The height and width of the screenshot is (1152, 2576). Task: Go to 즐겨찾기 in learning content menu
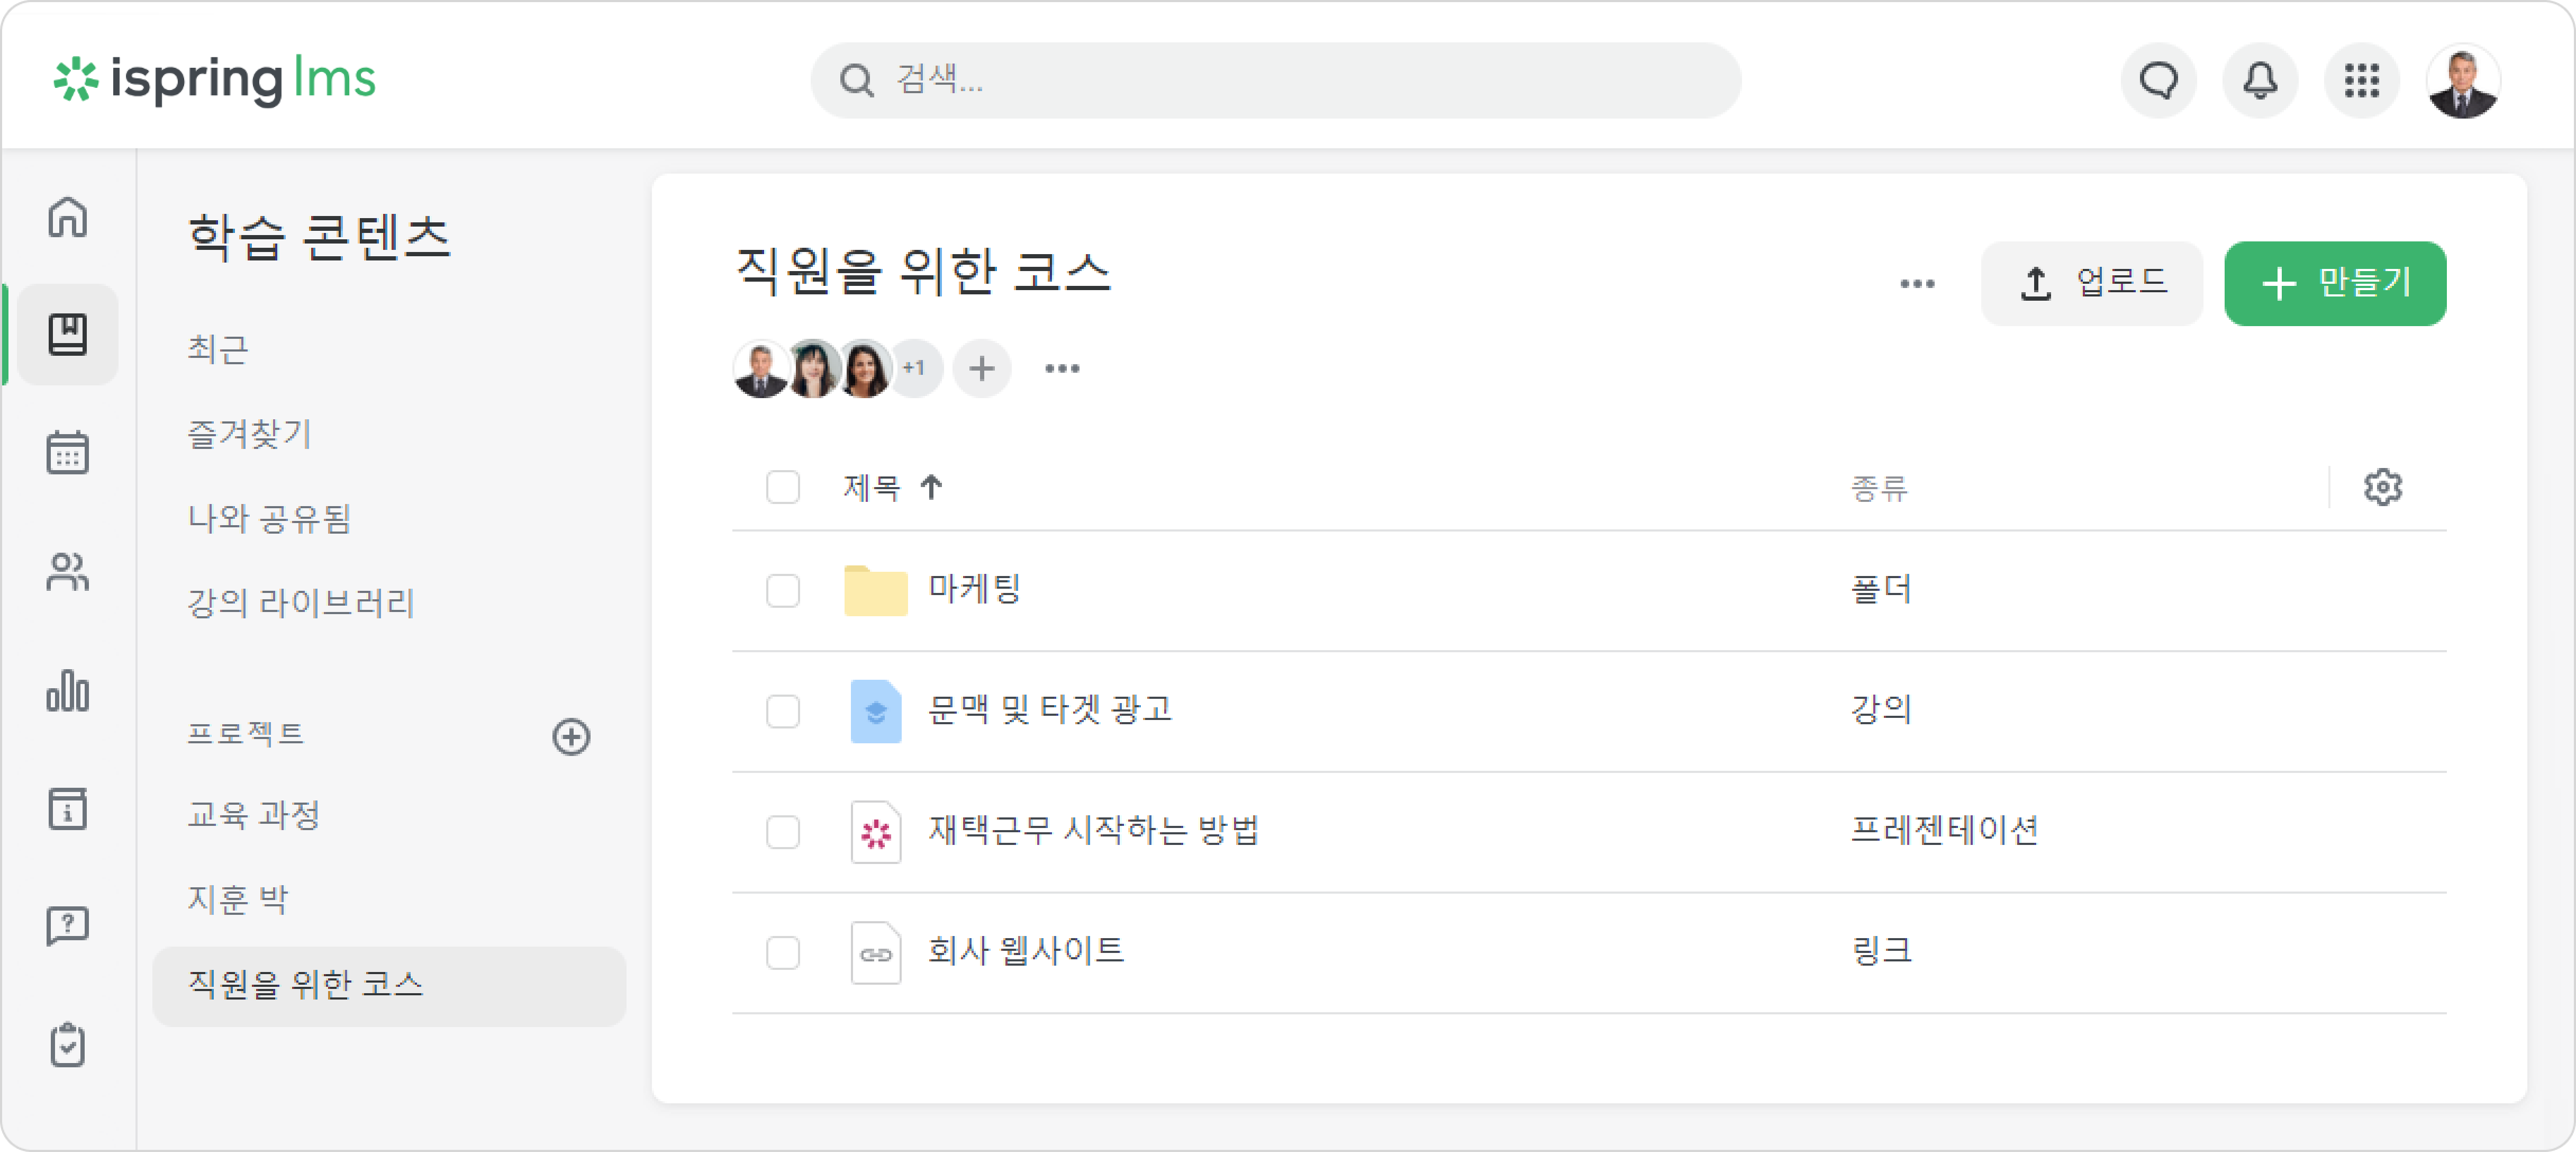250,434
